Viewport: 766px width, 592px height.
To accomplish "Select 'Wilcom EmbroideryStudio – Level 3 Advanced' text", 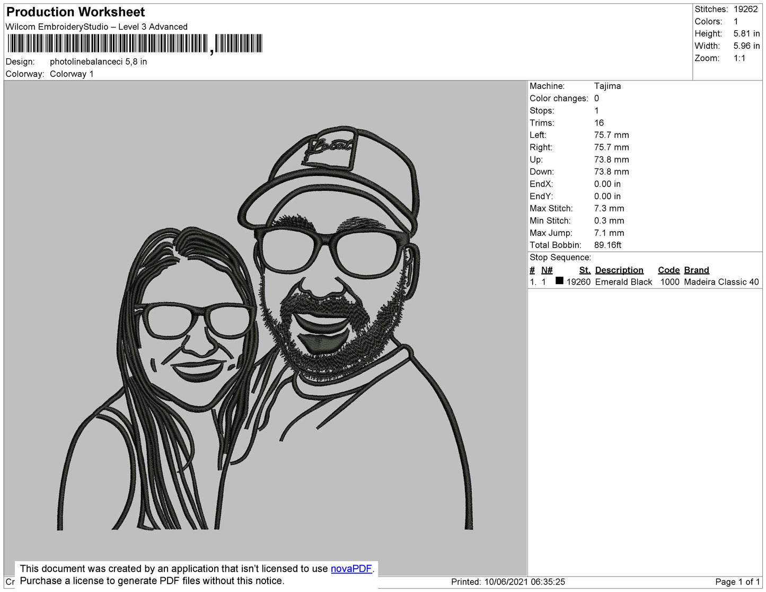I will coord(96,27).
